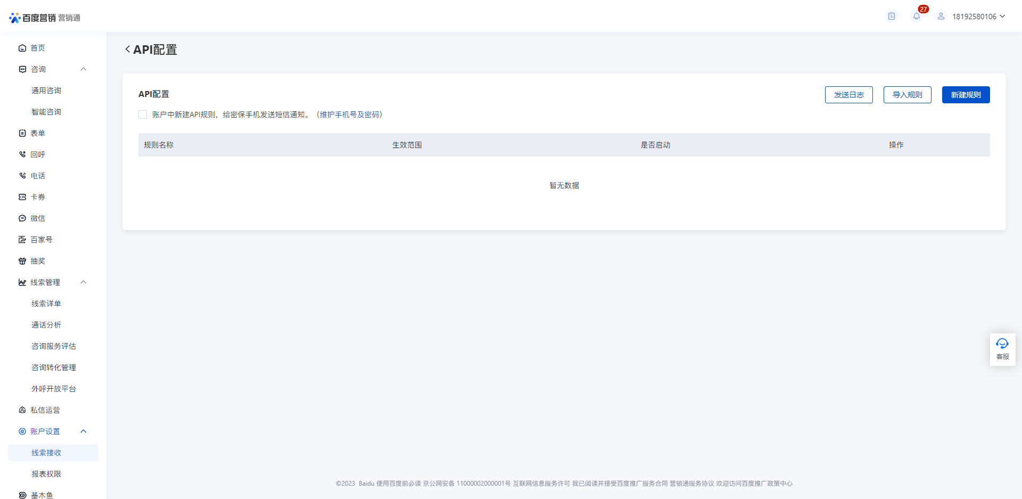Click the back arrow beside API配置

[128, 49]
